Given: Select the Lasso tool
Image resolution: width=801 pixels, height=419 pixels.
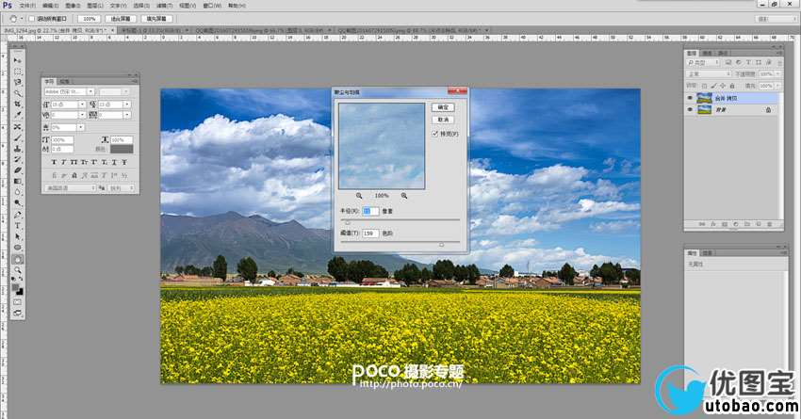Looking at the screenshot, I should [x=17, y=82].
